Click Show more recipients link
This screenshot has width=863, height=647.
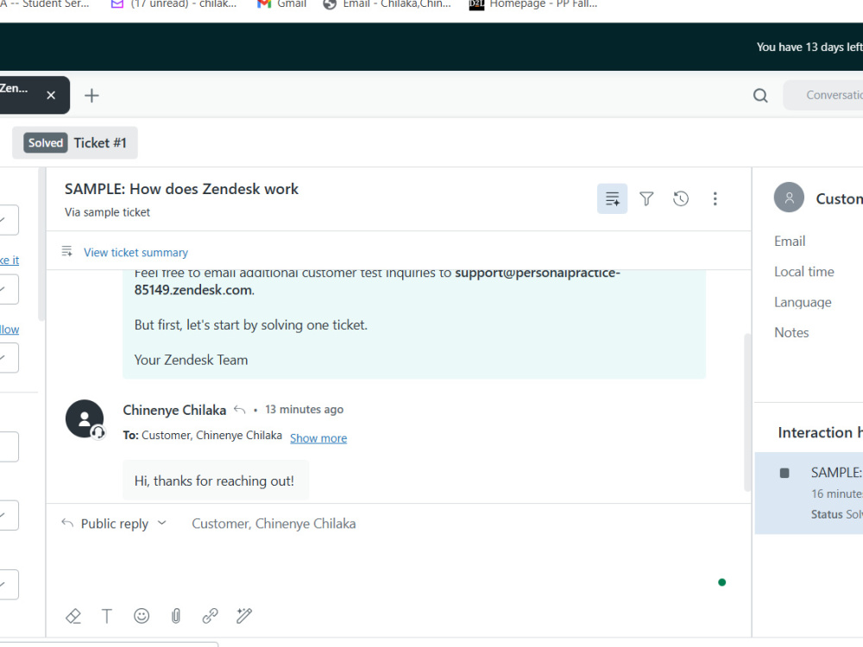click(318, 438)
